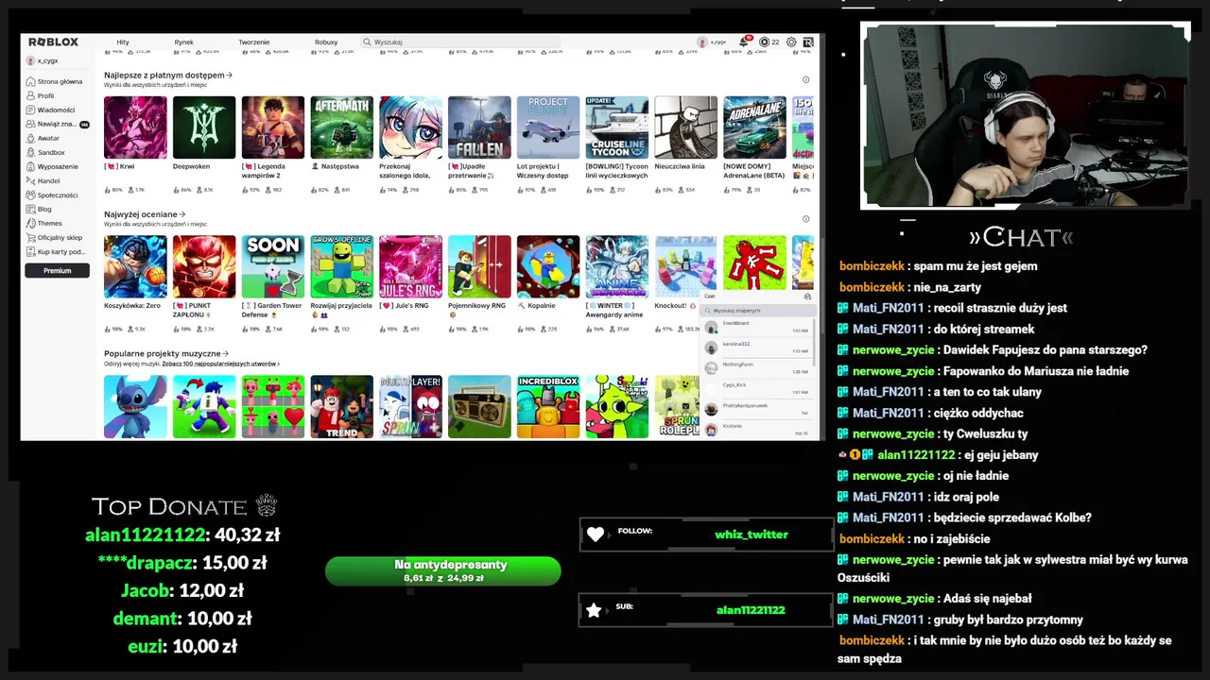Click the whiz_twitter follow label
Image resolution: width=1210 pixels, height=680 pixels.
point(752,535)
